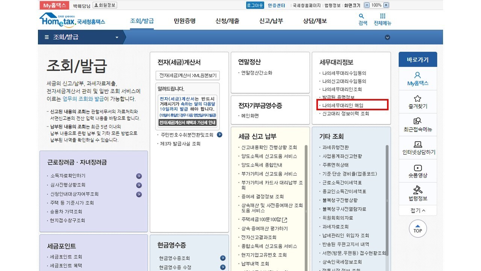Open 주류면허상태 link
This screenshot has height=271, width=481.
click(335, 165)
